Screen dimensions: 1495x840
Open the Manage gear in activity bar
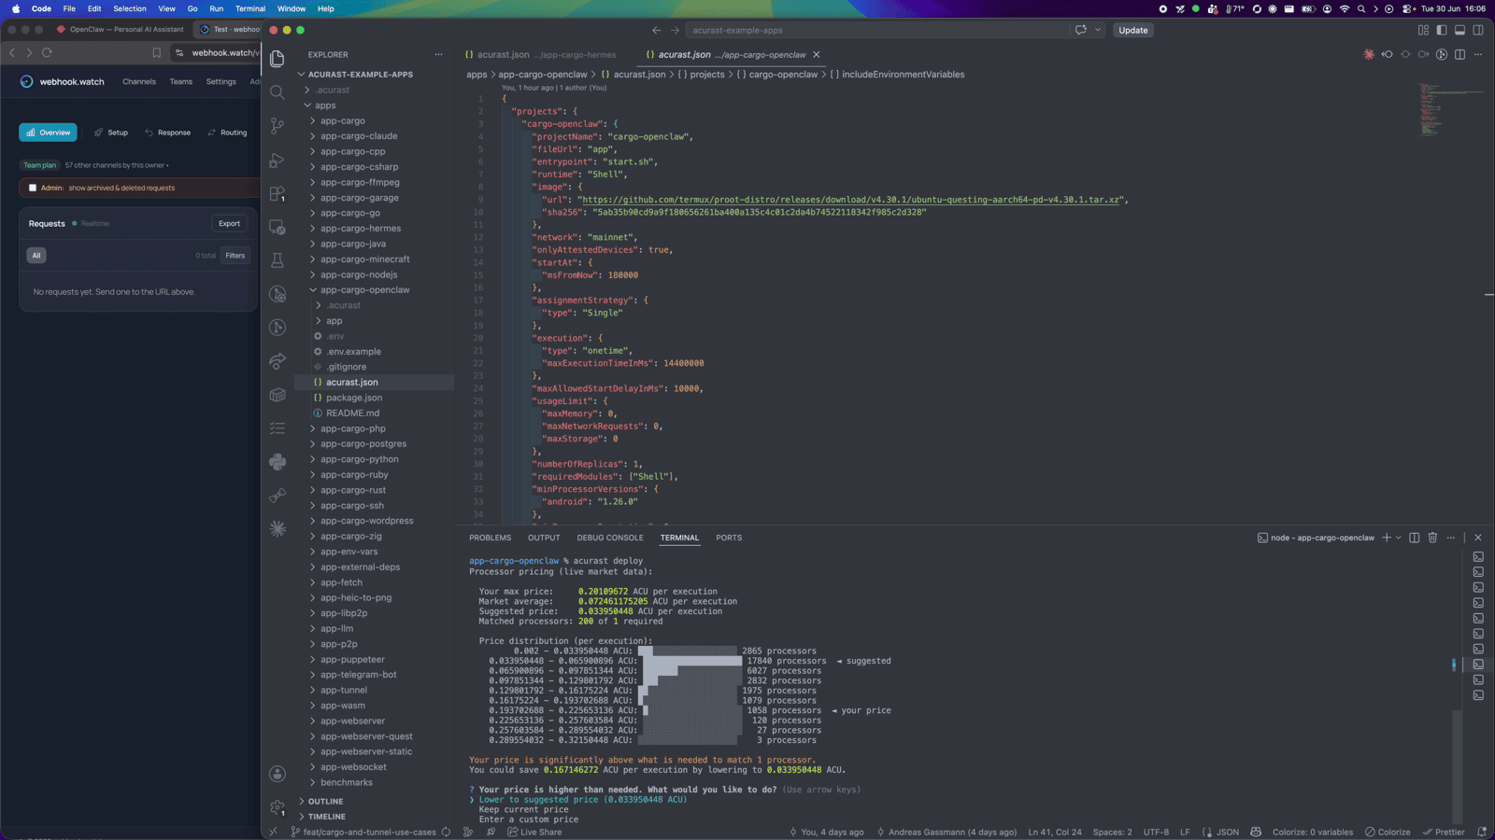(278, 807)
